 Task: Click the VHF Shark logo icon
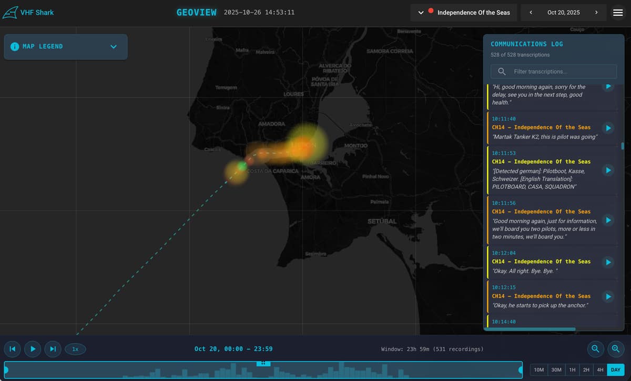[x=10, y=12]
